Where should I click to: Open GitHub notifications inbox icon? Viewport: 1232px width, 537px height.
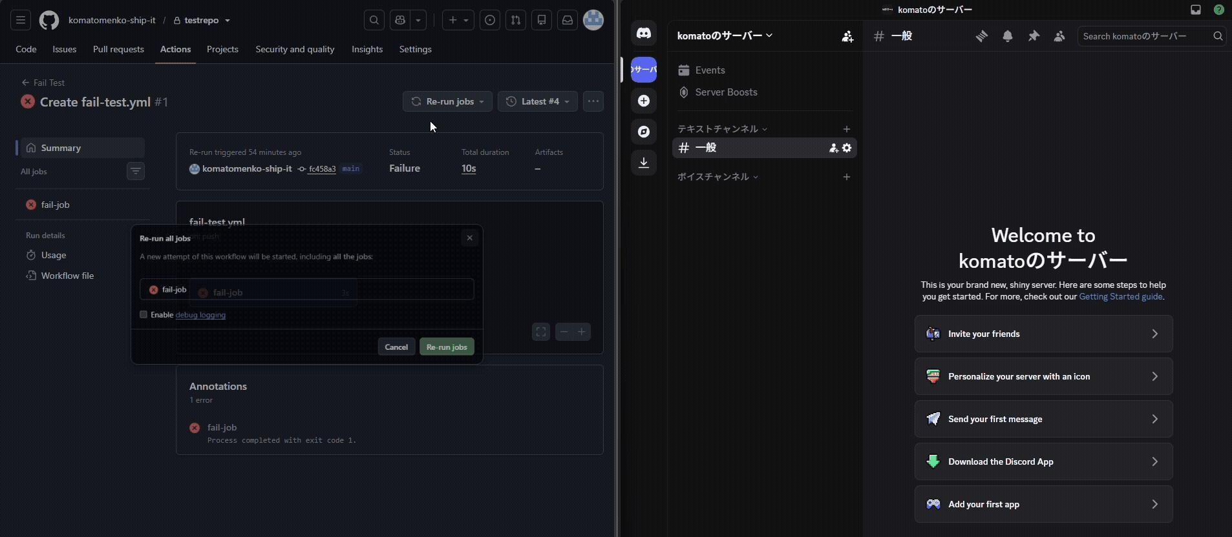tap(568, 21)
